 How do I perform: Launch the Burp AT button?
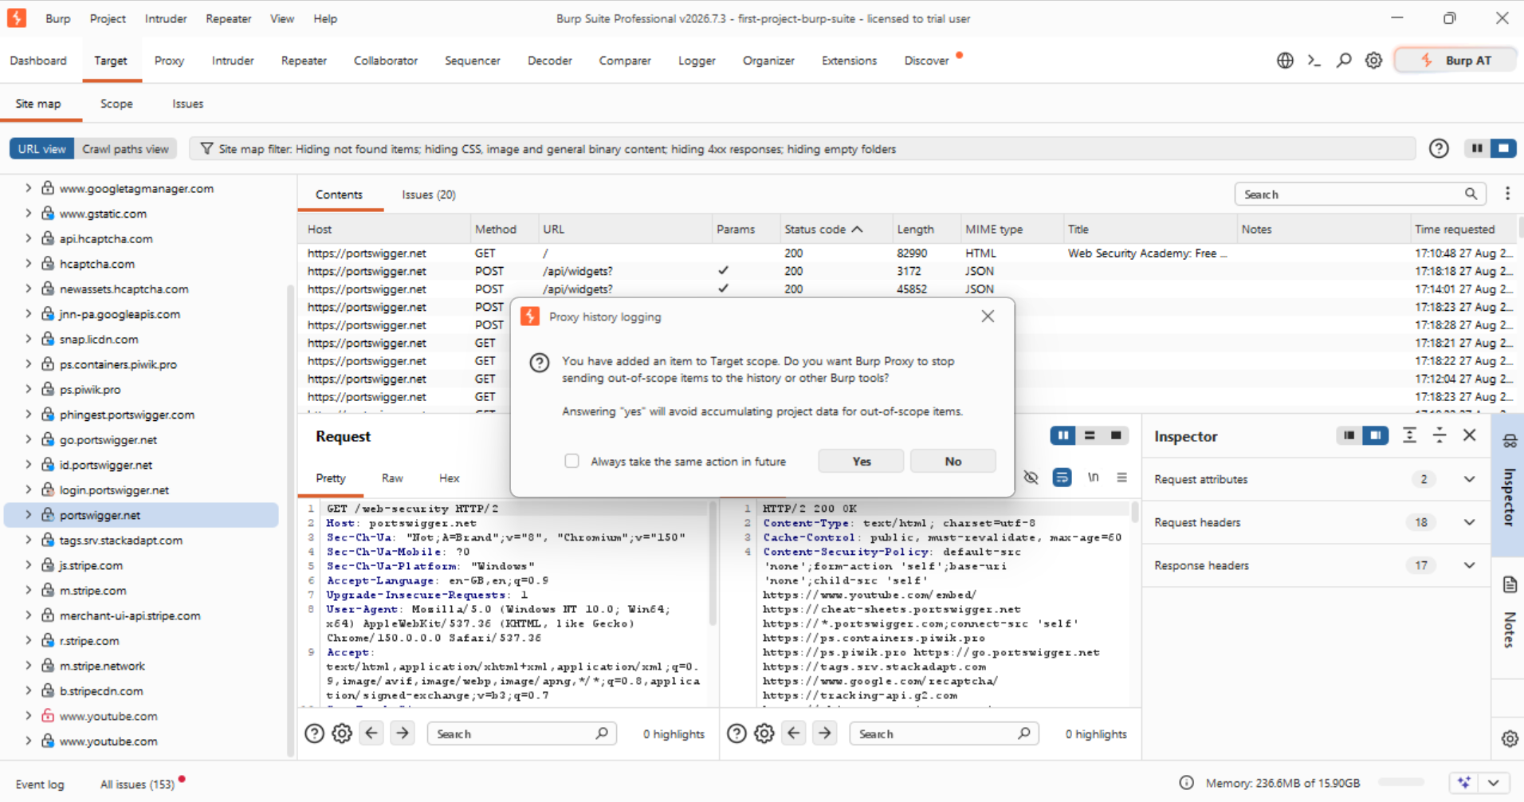click(1455, 61)
